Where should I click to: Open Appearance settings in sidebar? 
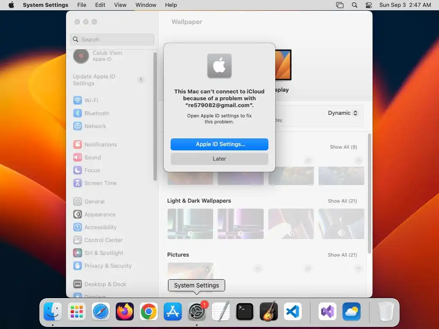pos(94,215)
